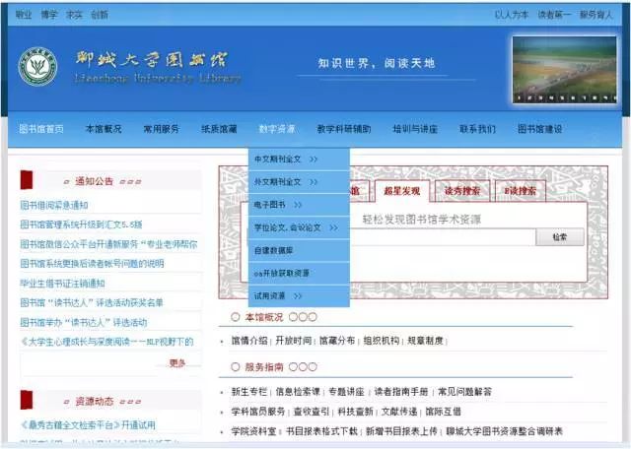Open the 查收查引 link
This screenshot has width=631, height=449.
pyautogui.click(x=312, y=412)
